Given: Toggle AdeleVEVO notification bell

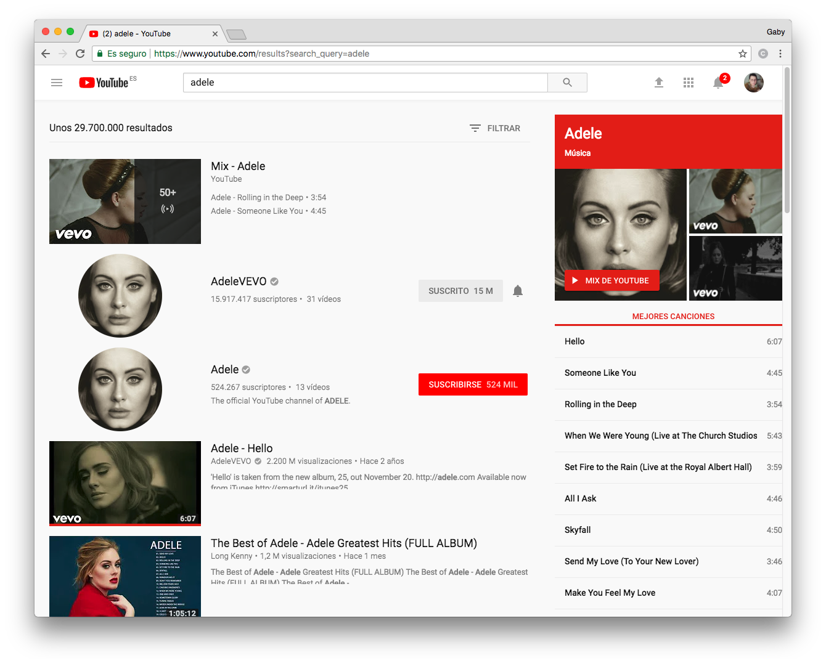Looking at the screenshot, I should pos(518,291).
